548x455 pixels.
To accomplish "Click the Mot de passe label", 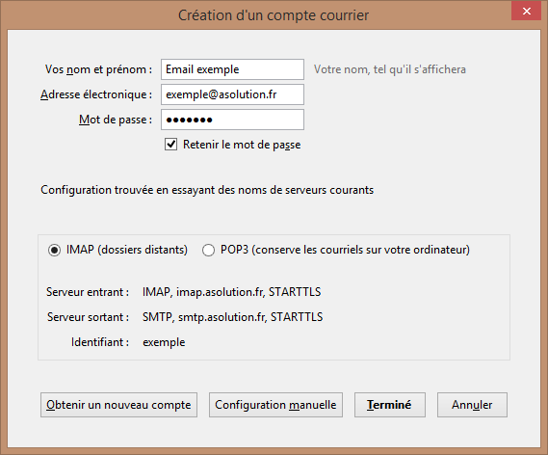I will pos(116,120).
